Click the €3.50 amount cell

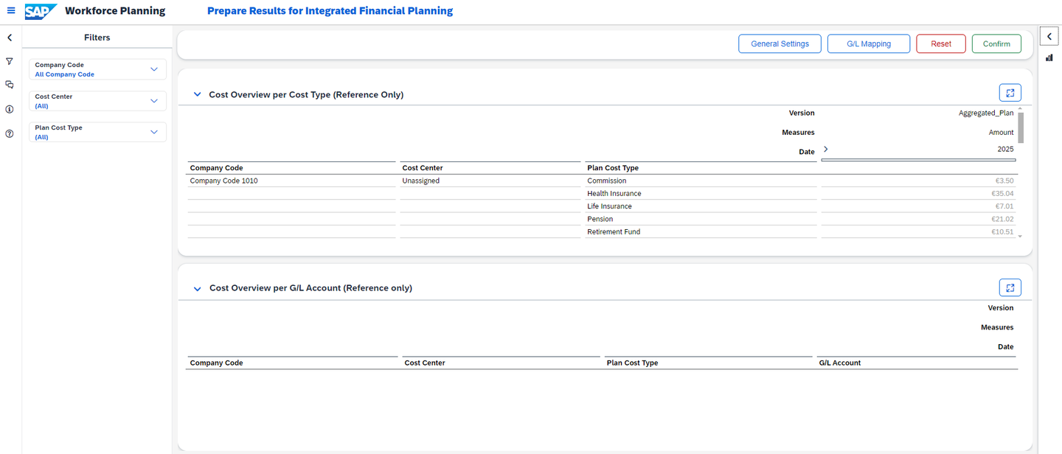918,181
